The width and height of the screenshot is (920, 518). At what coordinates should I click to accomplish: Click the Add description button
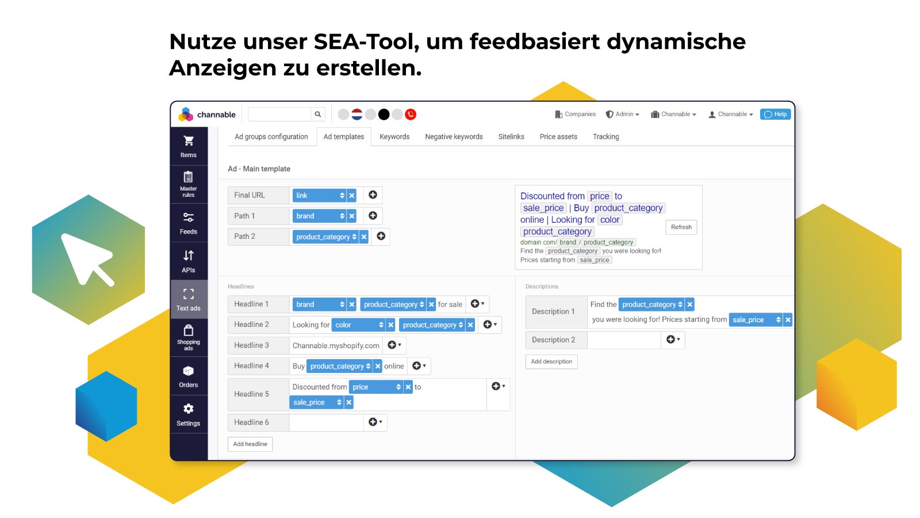[551, 361]
